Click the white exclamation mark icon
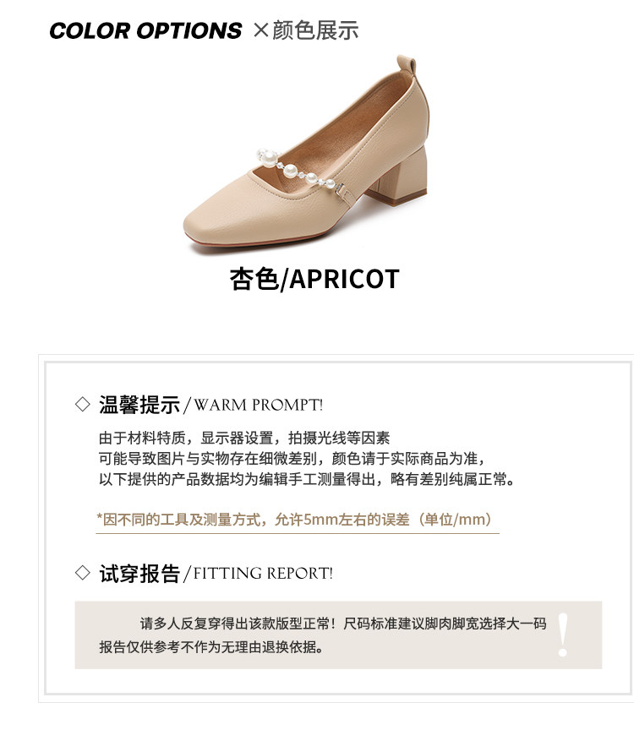 tap(563, 635)
